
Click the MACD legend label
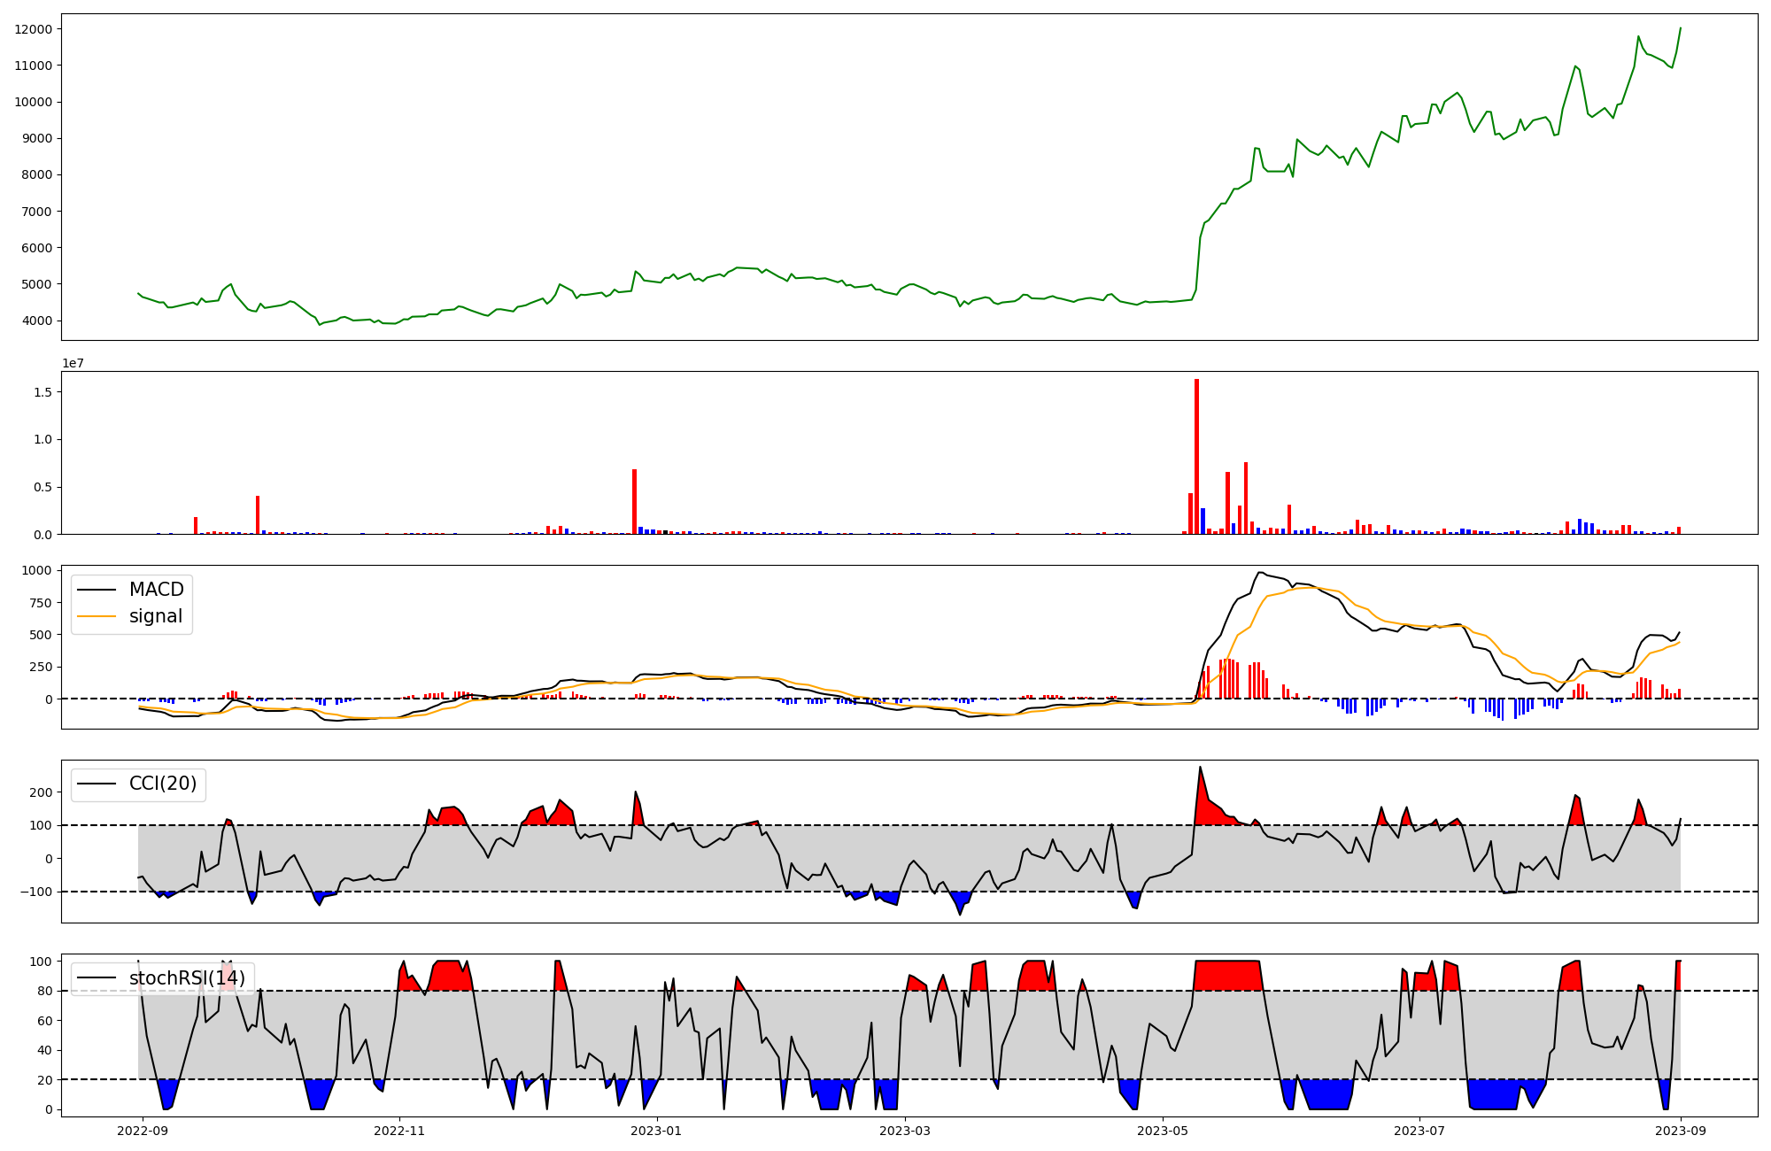click(156, 590)
